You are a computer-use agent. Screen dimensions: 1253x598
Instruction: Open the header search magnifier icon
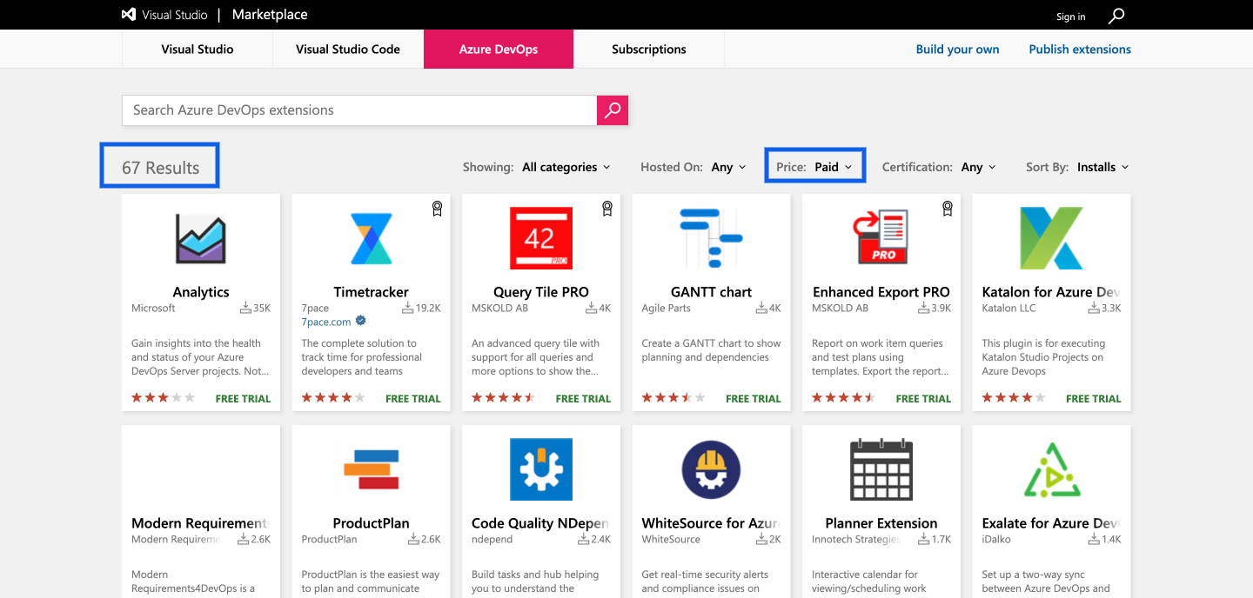(1116, 16)
